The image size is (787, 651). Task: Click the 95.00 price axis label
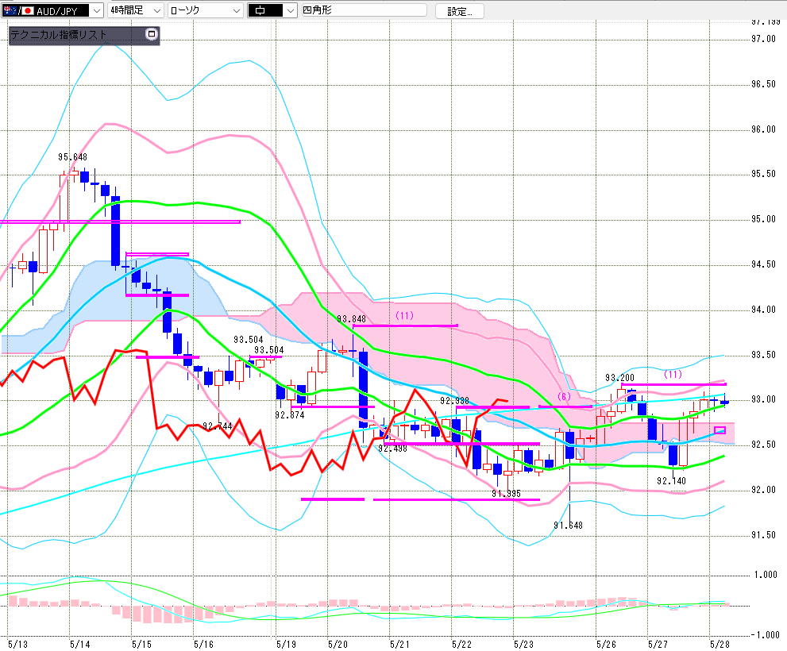coord(763,219)
